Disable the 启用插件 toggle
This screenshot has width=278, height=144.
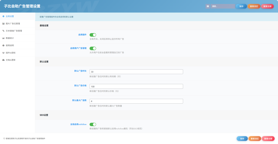[93, 35]
